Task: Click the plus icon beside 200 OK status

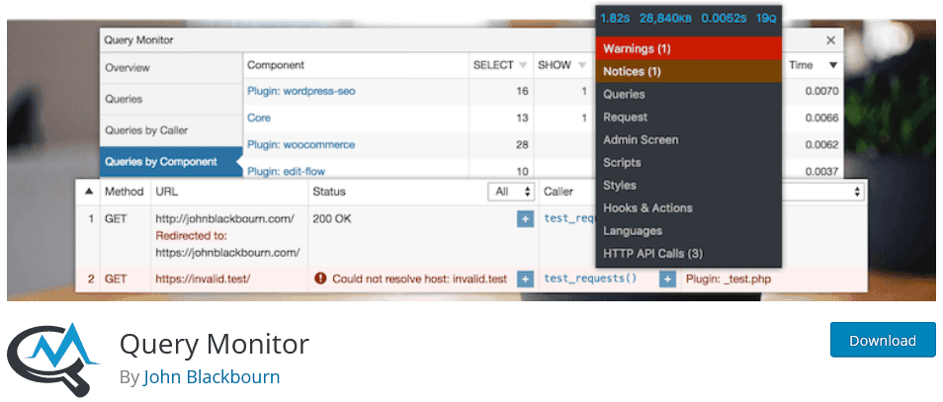Action: (x=525, y=218)
